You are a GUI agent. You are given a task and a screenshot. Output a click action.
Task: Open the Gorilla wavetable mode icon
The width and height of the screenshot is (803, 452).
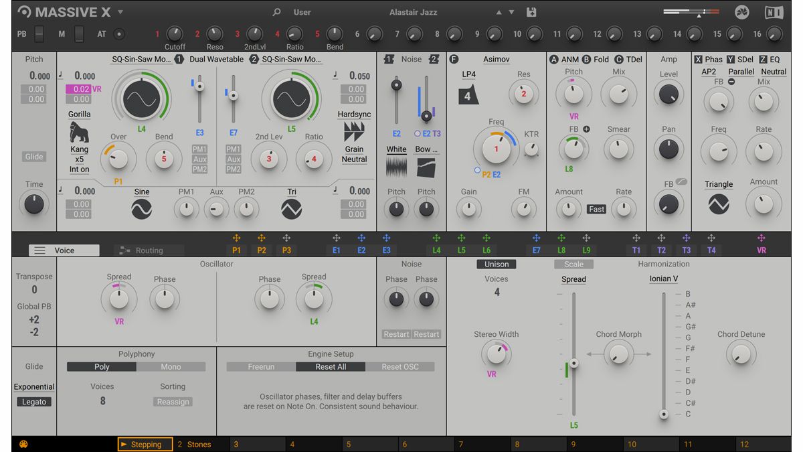click(80, 132)
